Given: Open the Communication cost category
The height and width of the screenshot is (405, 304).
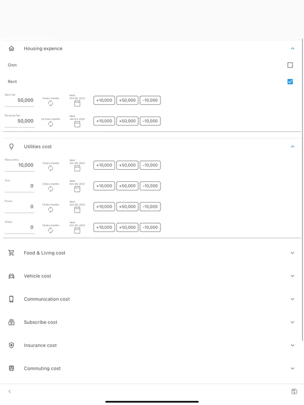Looking at the screenshot, I should [x=152, y=299].
